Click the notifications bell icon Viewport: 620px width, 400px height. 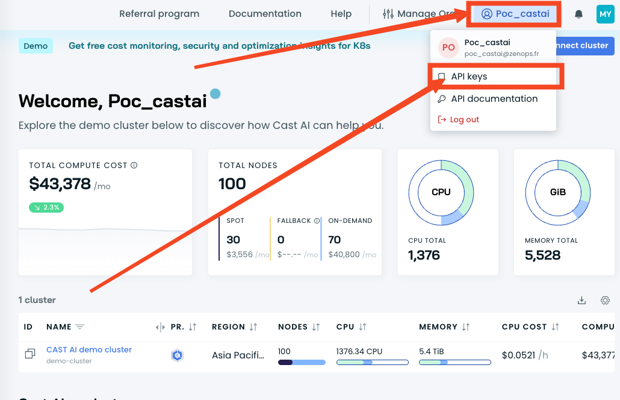pyautogui.click(x=578, y=14)
